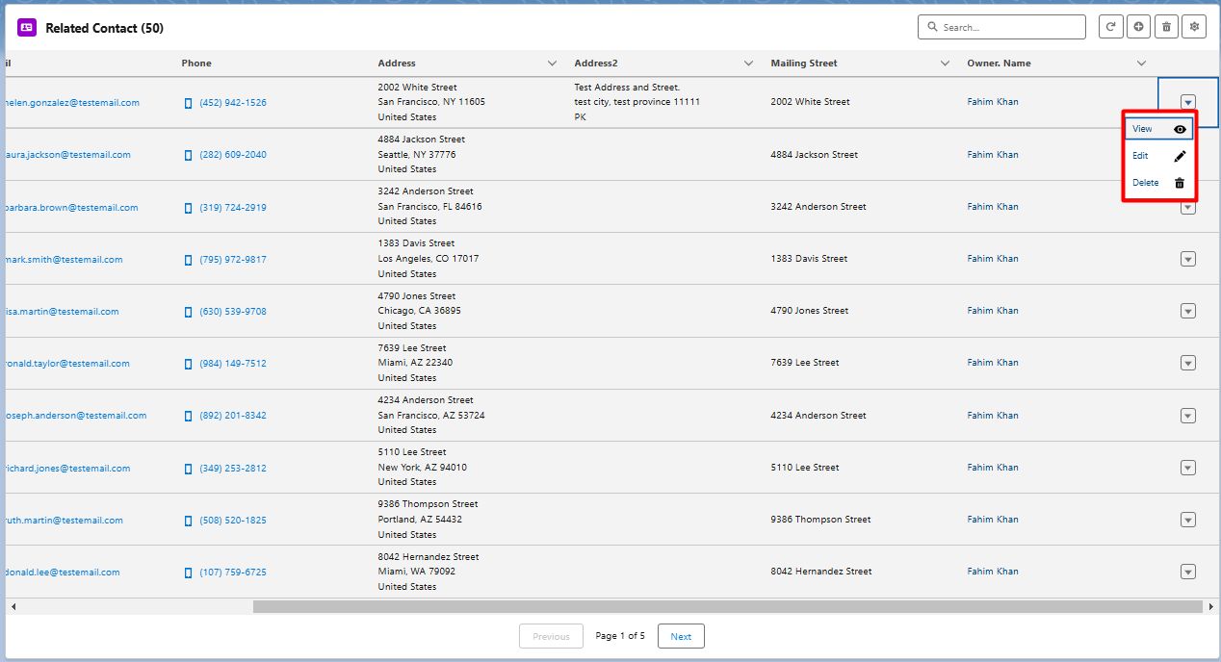Click the trash icon beside Delete

click(1180, 183)
